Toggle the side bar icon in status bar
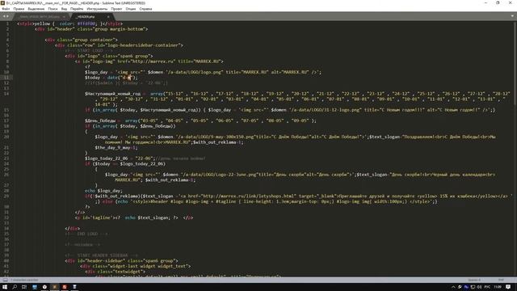Viewport: 517px width, 291px height. pyautogui.click(x=6, y=280)
